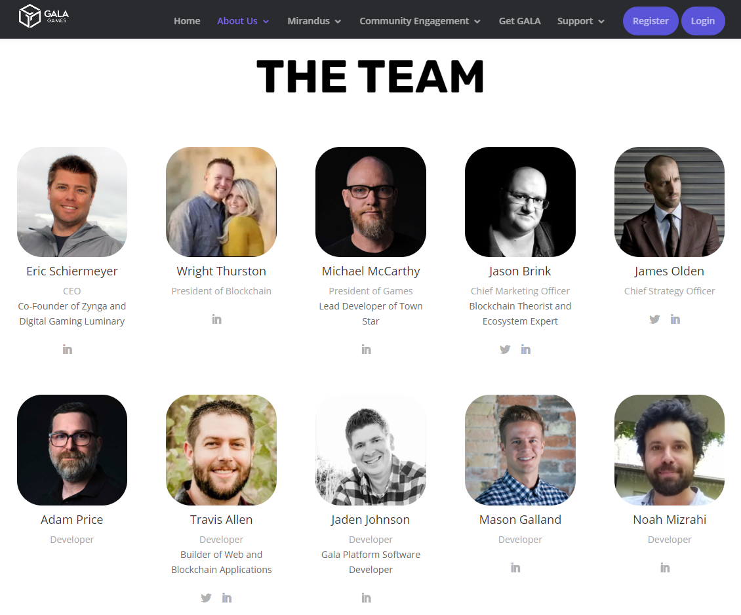Open Wright Thurston's LinkedIn icon
This screenshot has width=741, height=615.
click(x=217, y=319)
